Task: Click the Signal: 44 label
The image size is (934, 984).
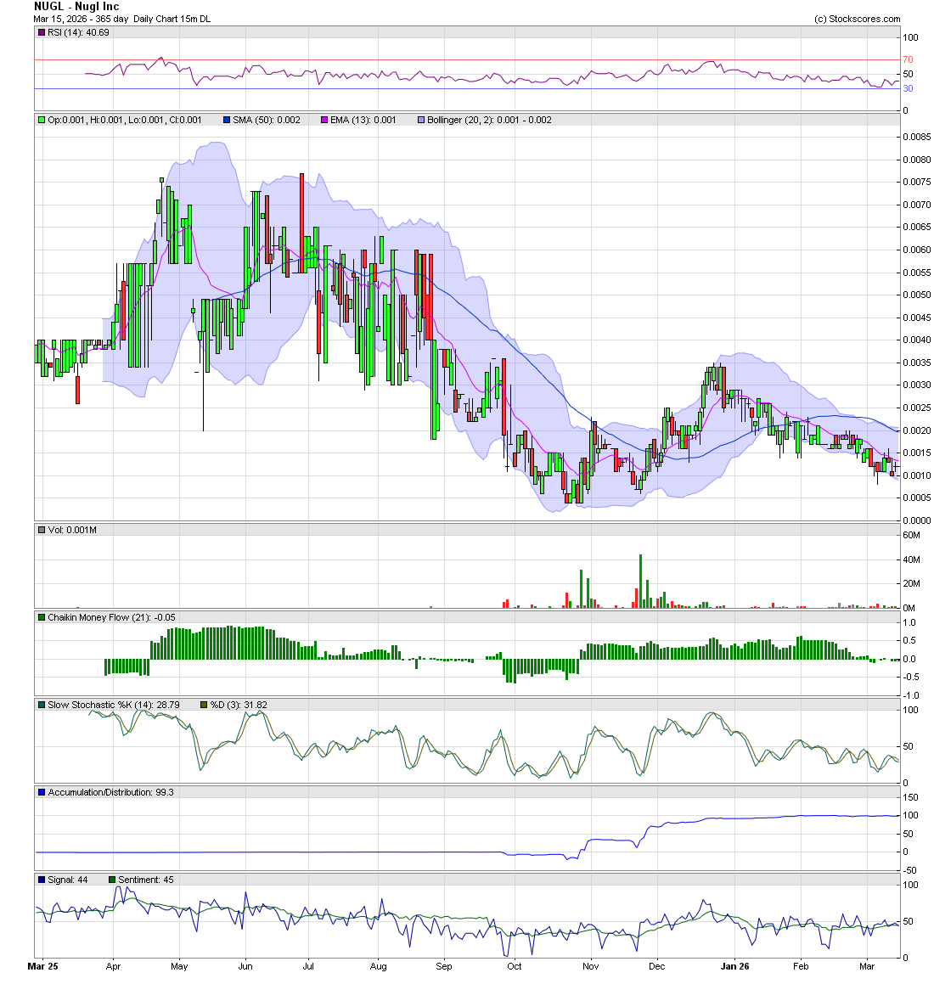Action: (x=68, y=880)
